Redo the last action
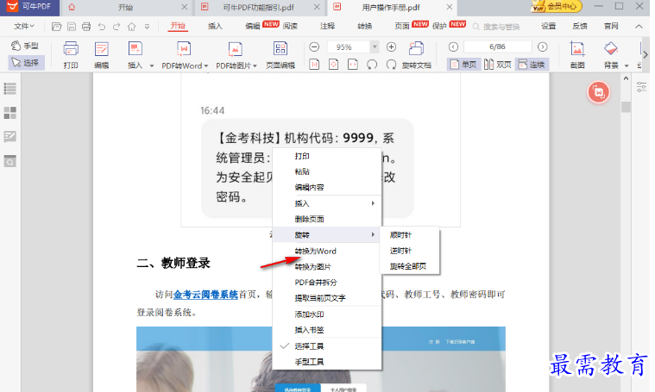 pos(117,27)
